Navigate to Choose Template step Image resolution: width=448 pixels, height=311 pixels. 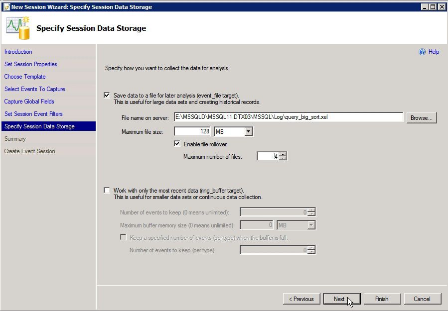25,77
